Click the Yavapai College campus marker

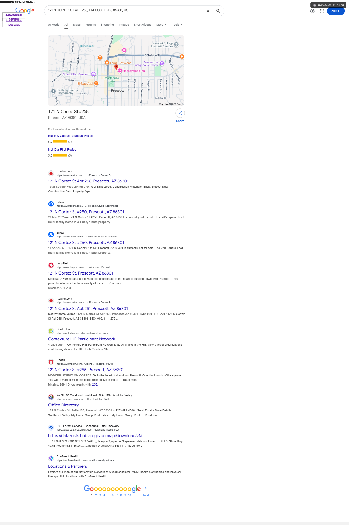click(x=177, y=44)
